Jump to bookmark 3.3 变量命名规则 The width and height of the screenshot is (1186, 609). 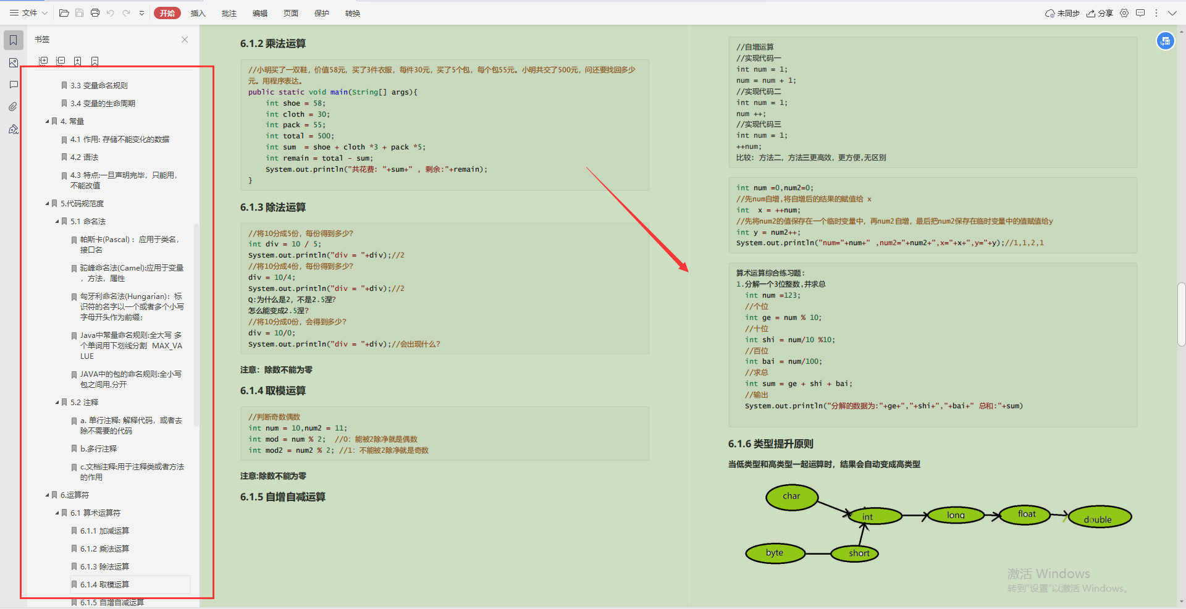99,86
